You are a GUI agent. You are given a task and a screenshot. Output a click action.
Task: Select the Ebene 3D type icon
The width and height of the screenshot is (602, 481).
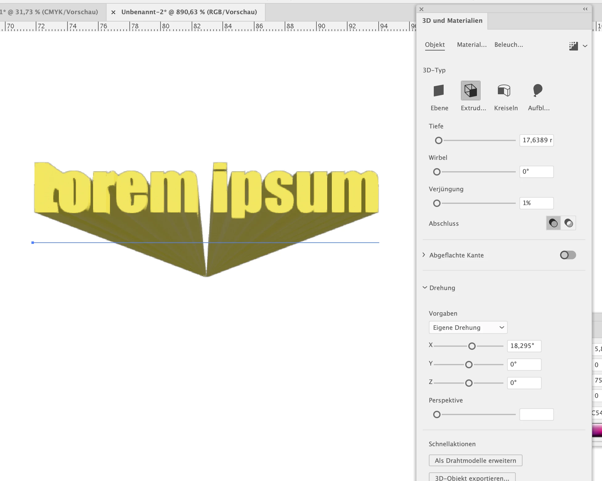point(439,91)
